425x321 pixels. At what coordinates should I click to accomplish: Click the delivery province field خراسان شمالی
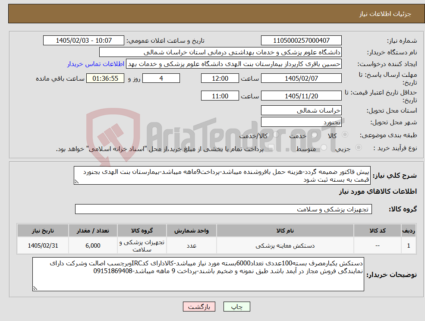(x=301, y=110)
